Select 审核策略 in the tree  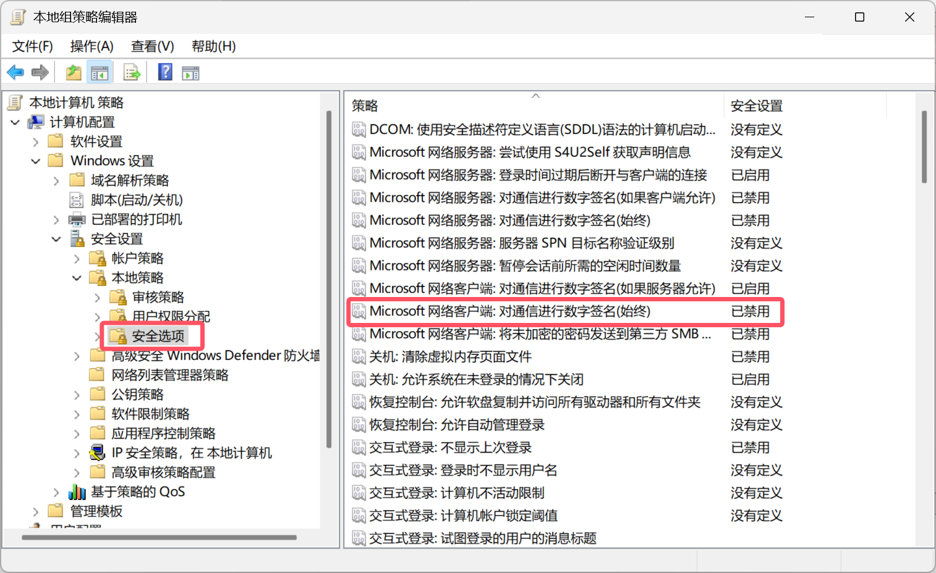pyautogui.click(x=158, y=298)
